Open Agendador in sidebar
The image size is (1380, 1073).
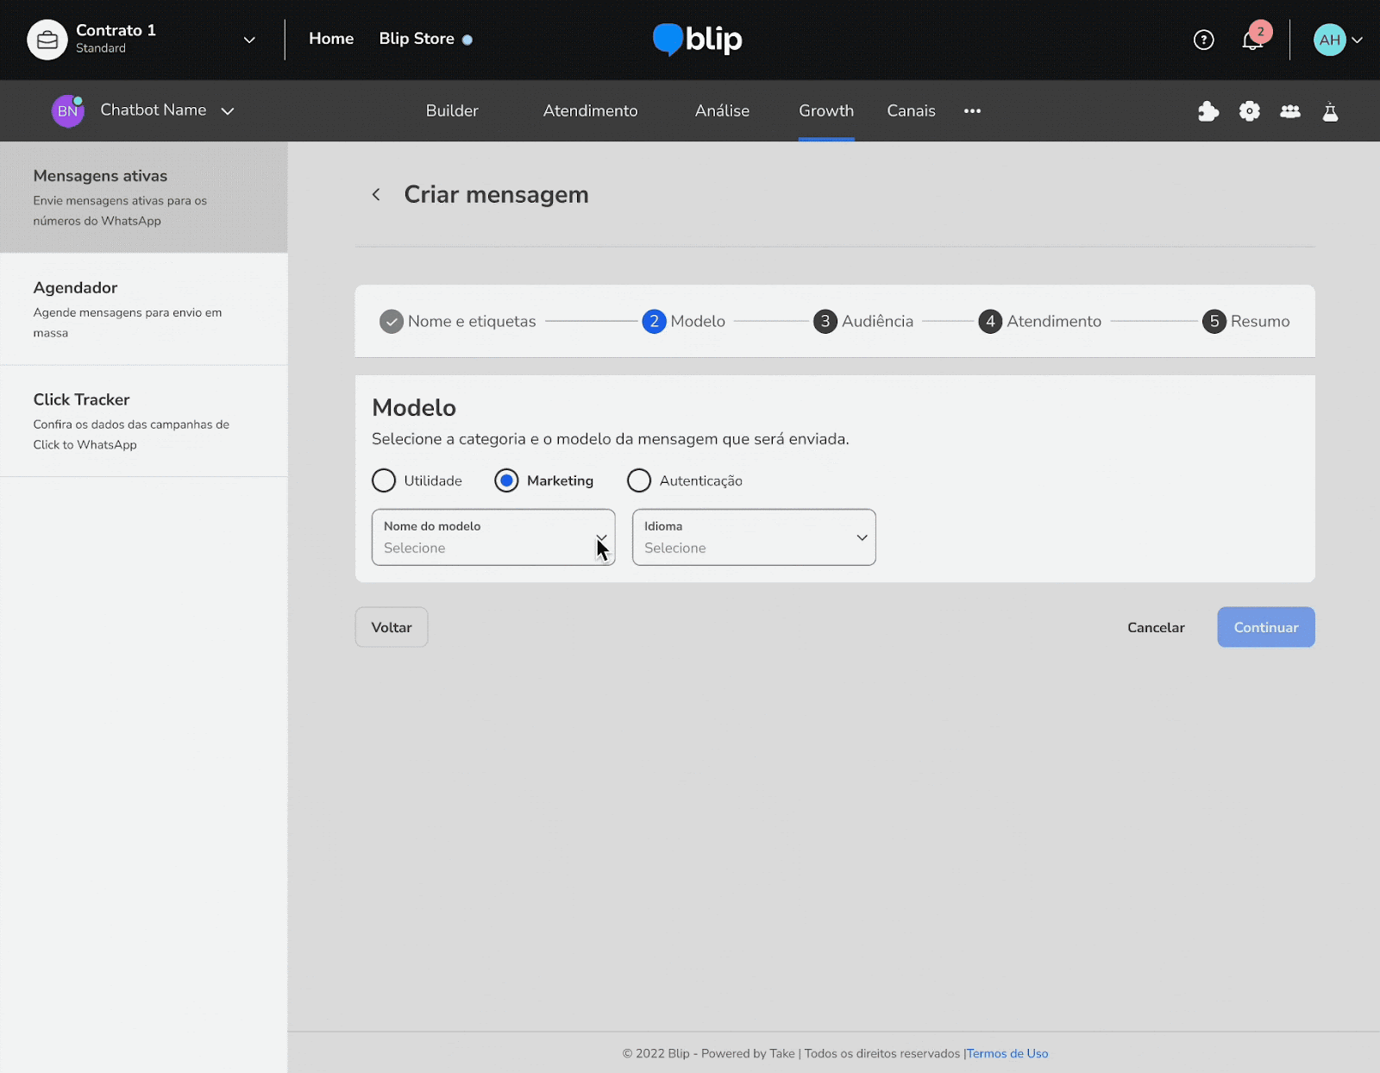tap(144, 310)
